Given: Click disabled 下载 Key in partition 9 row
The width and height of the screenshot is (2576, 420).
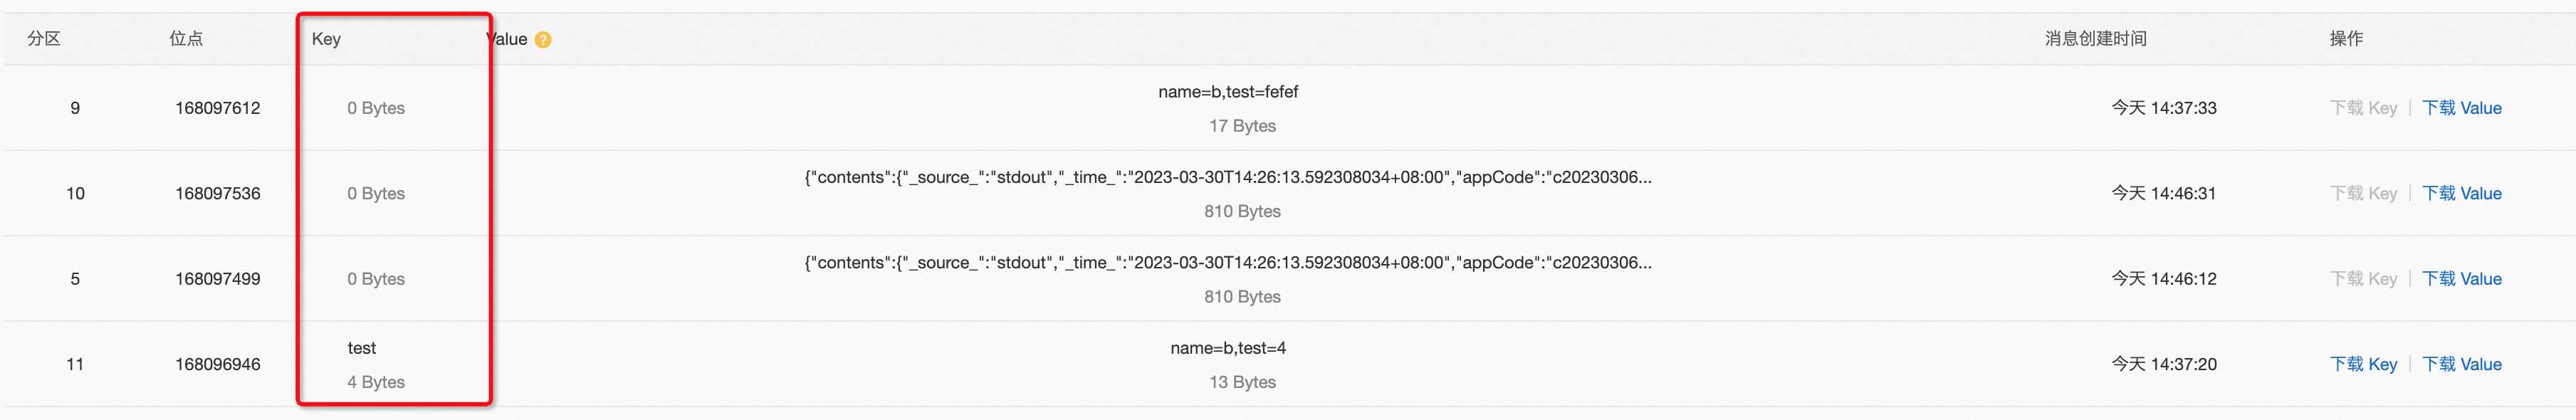Looking at the screenshot, I should point(2363,108).
